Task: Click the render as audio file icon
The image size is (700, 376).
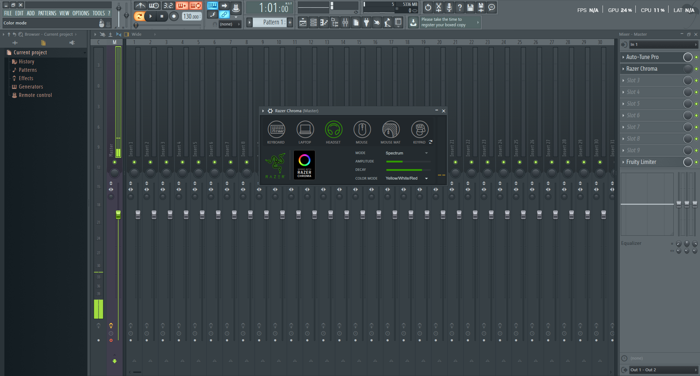Action: 481,7
